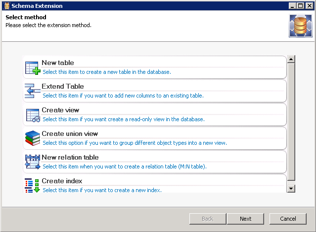This screenshot has width=316, height=232.
Task: Click the Cancel button
Action: [x=288, y=219]
